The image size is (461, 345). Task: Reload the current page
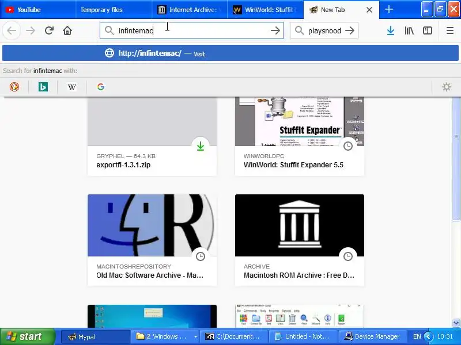click(x=49, y=30)
